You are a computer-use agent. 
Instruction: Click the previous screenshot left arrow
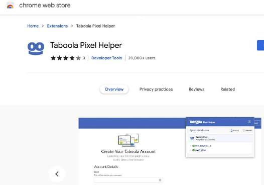coord(57,174)
